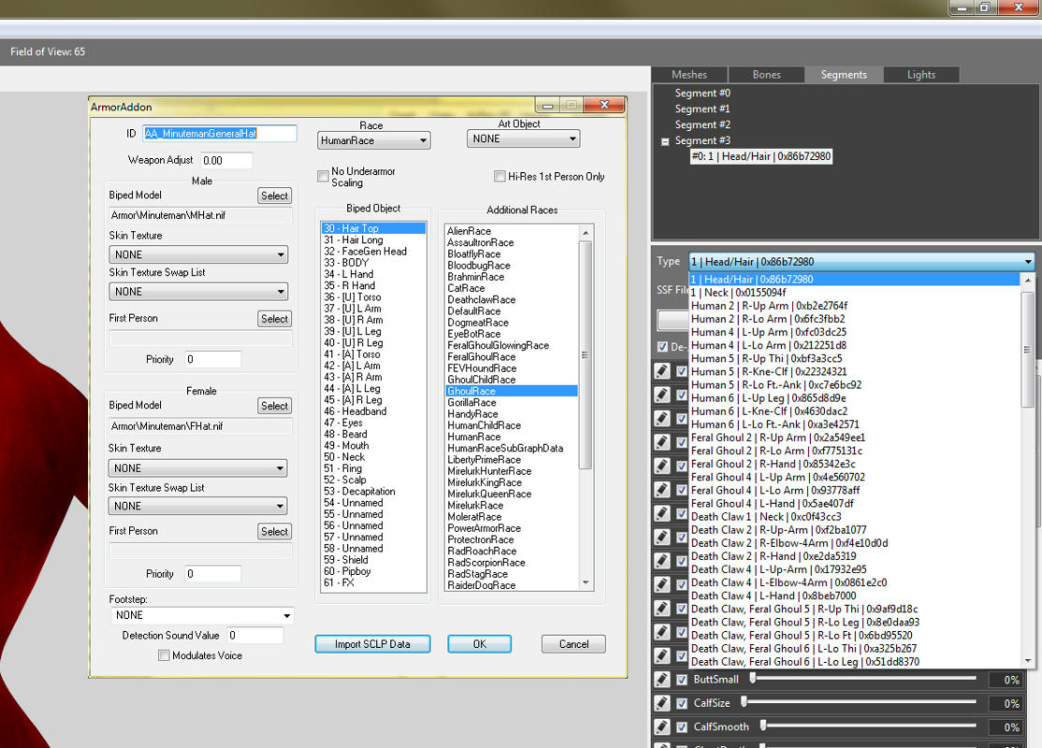The width and height of the screenshot is (1042, 748).
Task: Open the Lights tab
Action: (x=921, y=75)
